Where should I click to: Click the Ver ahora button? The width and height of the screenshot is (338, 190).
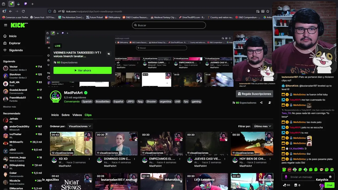coord(82,70)
